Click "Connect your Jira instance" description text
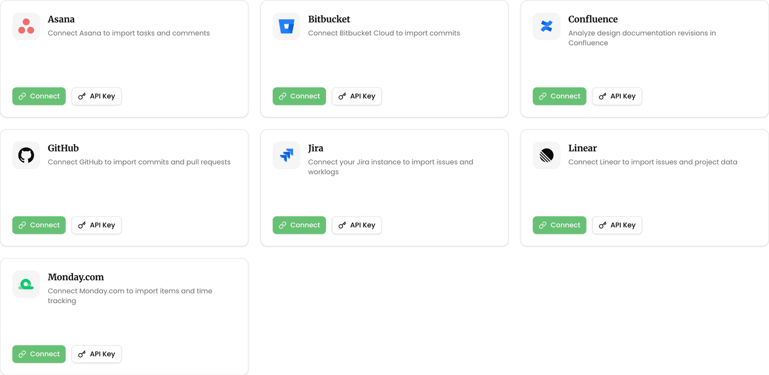 [391, 167]
